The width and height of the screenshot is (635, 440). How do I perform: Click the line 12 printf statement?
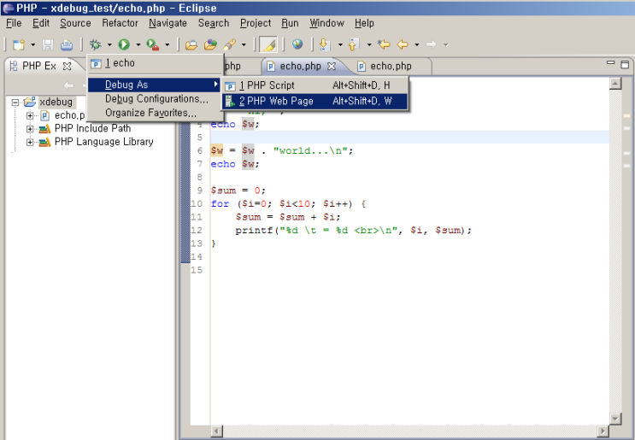point(354,231)
